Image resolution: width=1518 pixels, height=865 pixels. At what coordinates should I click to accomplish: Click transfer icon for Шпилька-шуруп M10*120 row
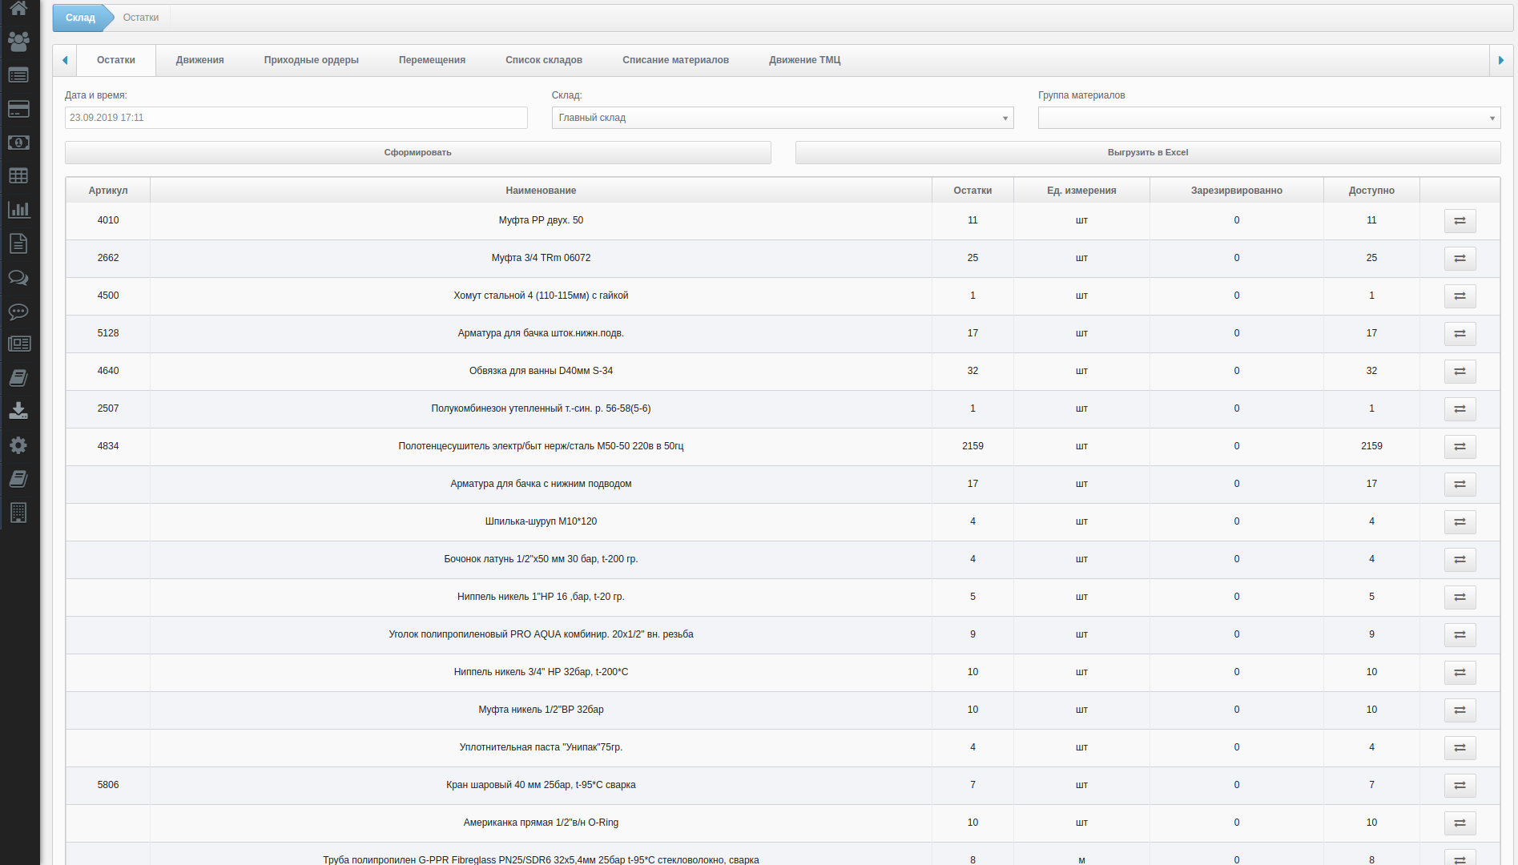click(1460, 522)
